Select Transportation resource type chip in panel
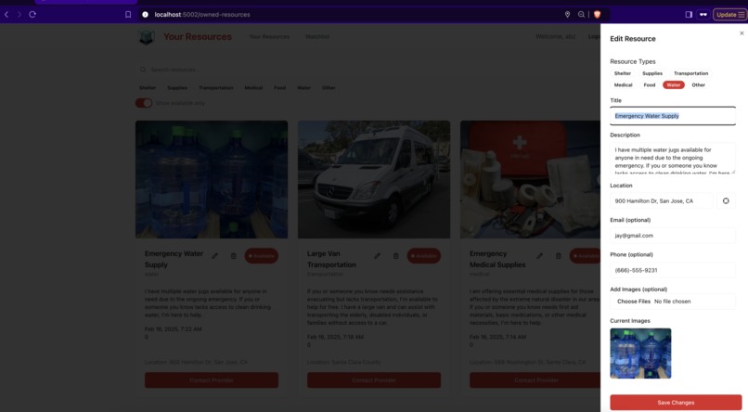Screen dimensions: 748x412 pyautogui.click(x=690, y=73)
